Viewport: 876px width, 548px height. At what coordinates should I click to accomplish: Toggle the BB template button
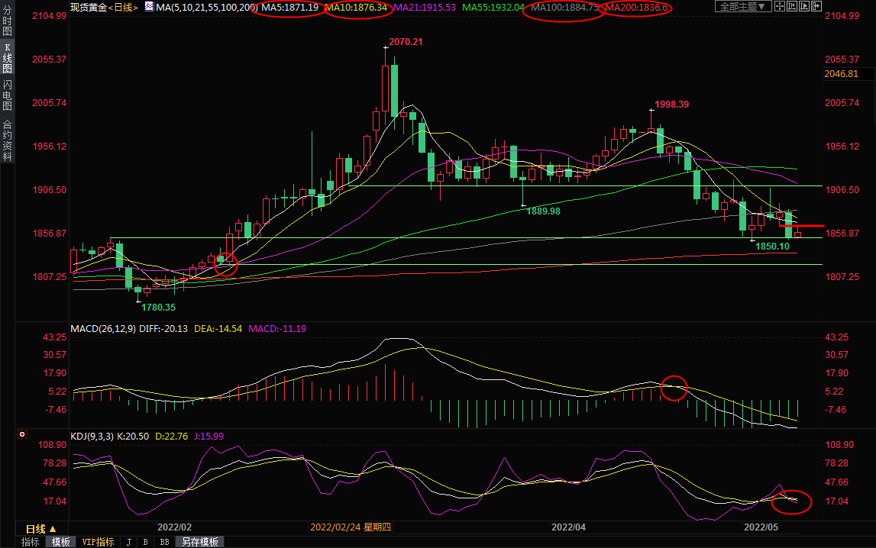(164, 542)
